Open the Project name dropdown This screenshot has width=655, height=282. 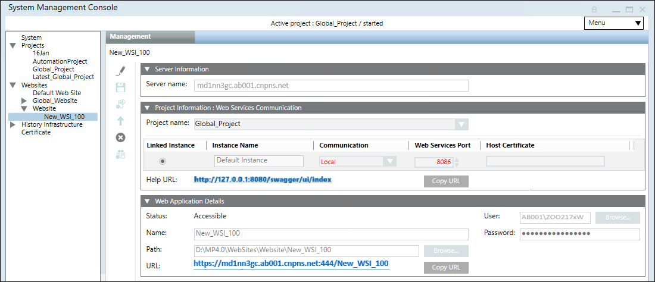[460, 124]
